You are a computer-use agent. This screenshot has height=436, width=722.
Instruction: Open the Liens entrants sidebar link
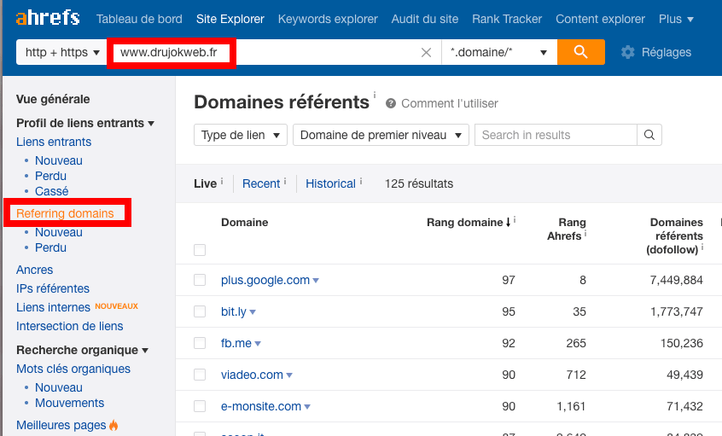54,142
